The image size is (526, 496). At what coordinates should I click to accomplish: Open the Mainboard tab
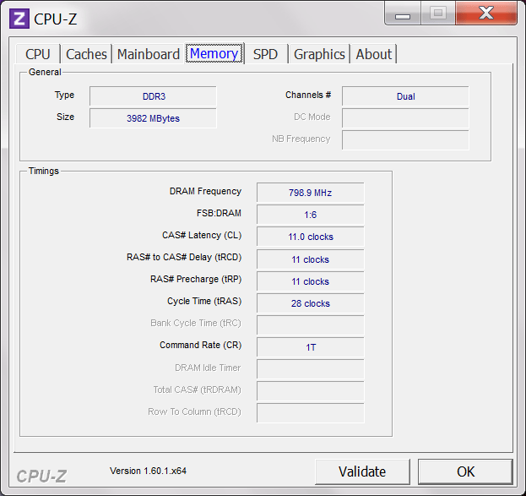pyautogui.click(x=149, y=54)
